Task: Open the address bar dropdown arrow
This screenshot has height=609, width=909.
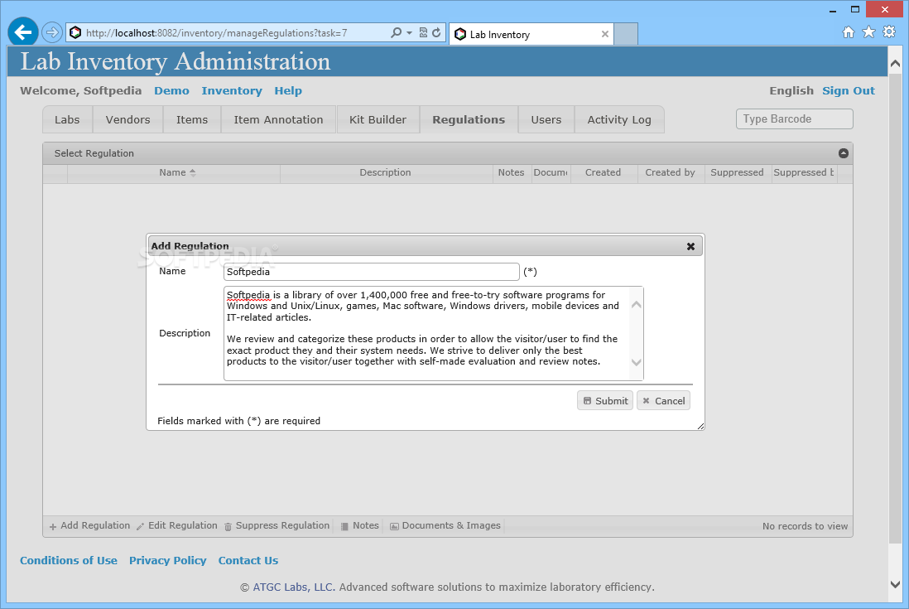Action: click(x=409, y=33)
